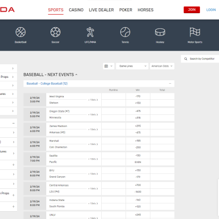Open the American Odds dropdown
Viewport: 219px width, 219px height.
(162, 66)
